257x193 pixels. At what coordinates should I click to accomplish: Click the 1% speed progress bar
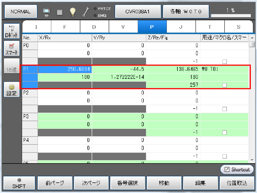[x=231, y=15]
